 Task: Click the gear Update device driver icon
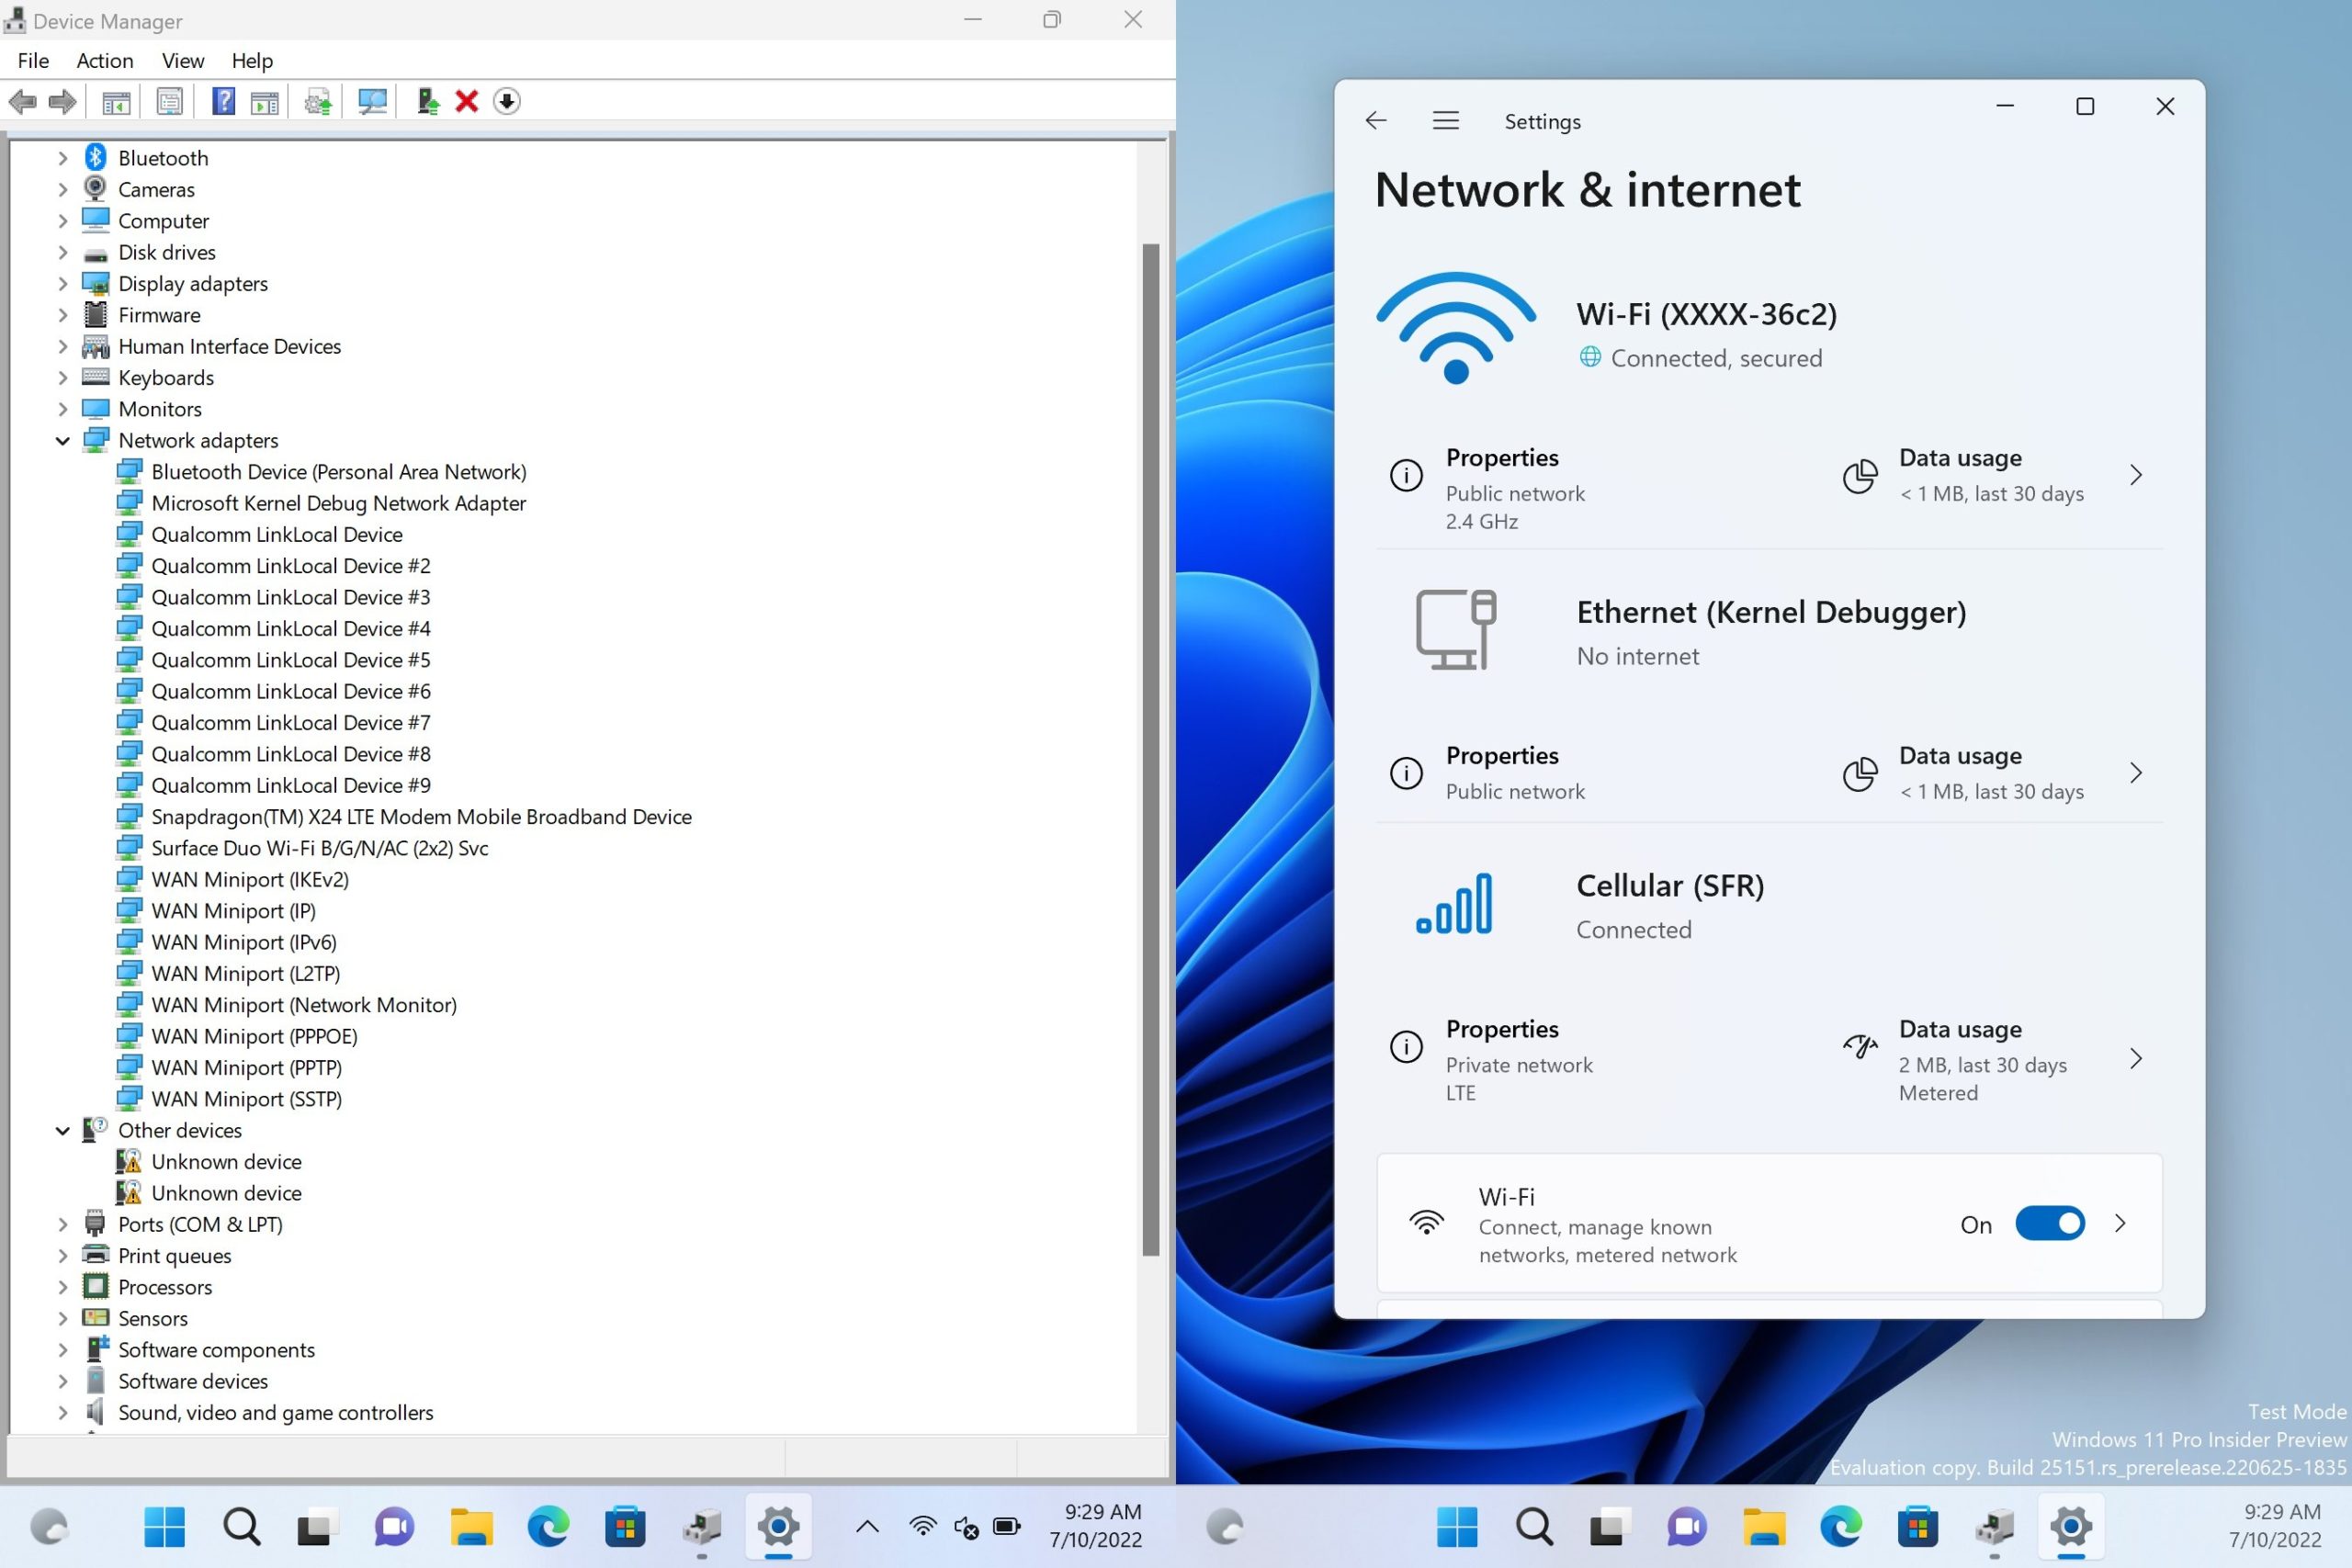click(x=318, y=101)
